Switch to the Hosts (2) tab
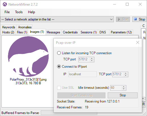The image size is (147, 116). 8,32
